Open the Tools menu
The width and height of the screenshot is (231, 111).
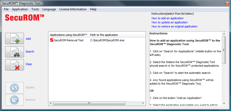(35, 9)
